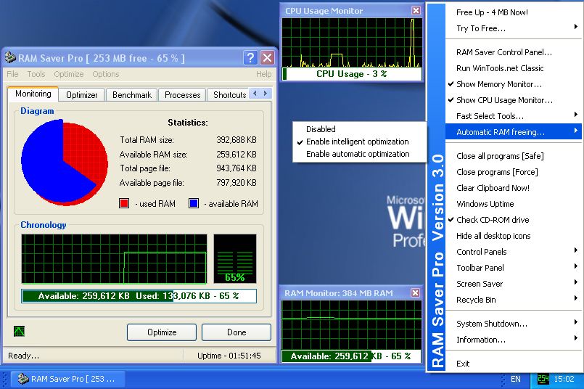Switch to the Benchmark tab
Image resolution: width=584 pixels, height=389 pixels.
click(132, 95)
